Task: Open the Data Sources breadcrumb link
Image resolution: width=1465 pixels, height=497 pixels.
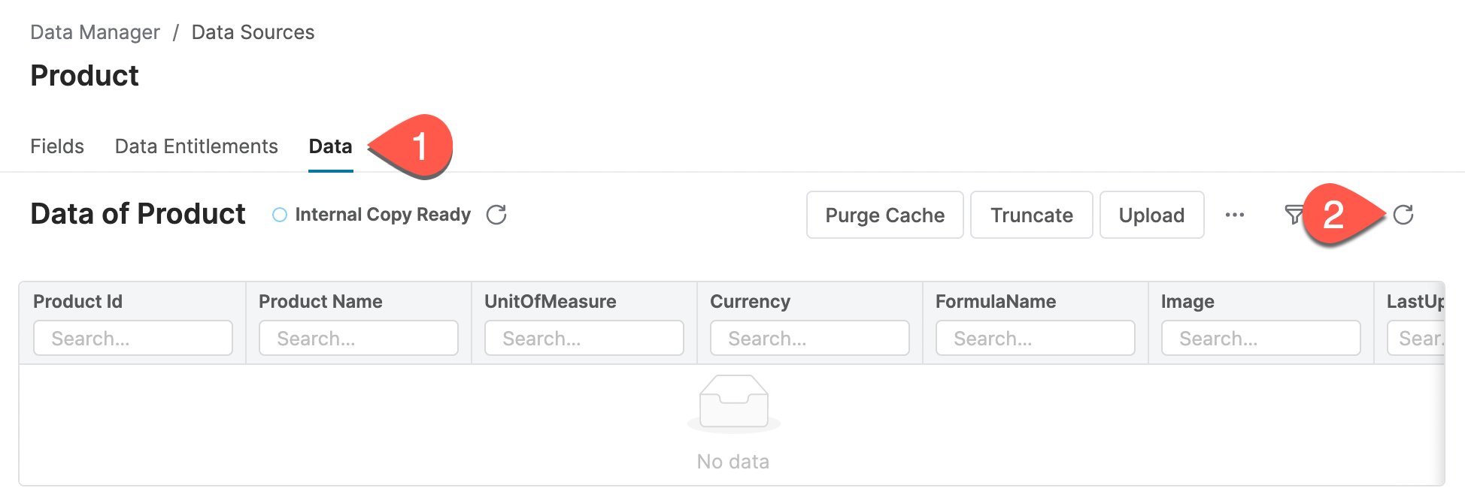Action: [253, 32]
